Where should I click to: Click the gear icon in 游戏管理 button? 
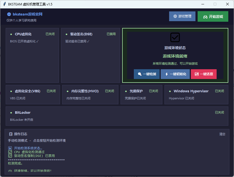pos(175,16)
